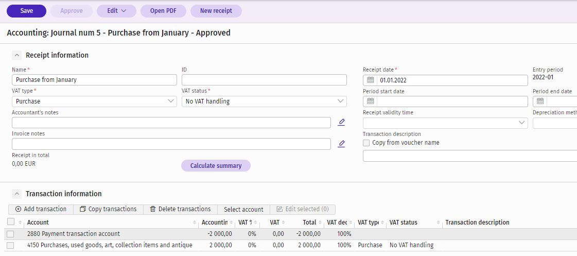Open the VAT type dropdown
The width and height of the screenshot is (577, 256).
94,101
